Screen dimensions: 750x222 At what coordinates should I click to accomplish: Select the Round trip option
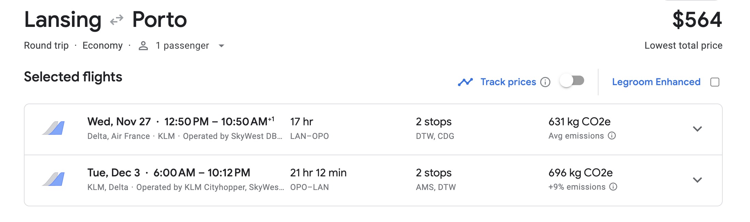point(47,45)
